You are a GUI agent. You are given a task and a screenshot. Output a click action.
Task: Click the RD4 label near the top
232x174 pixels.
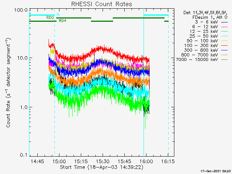[62, 21]
